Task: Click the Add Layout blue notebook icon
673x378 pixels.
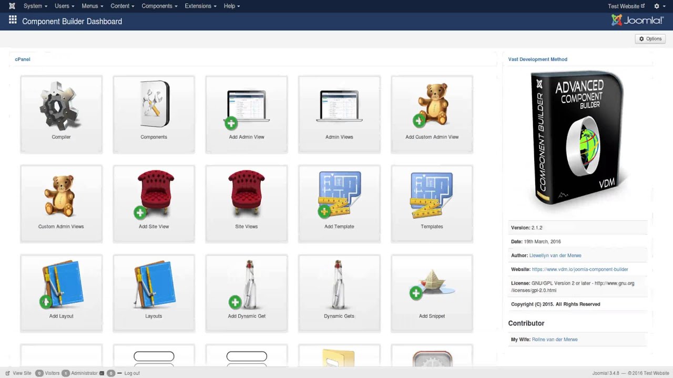Action: 61,284
